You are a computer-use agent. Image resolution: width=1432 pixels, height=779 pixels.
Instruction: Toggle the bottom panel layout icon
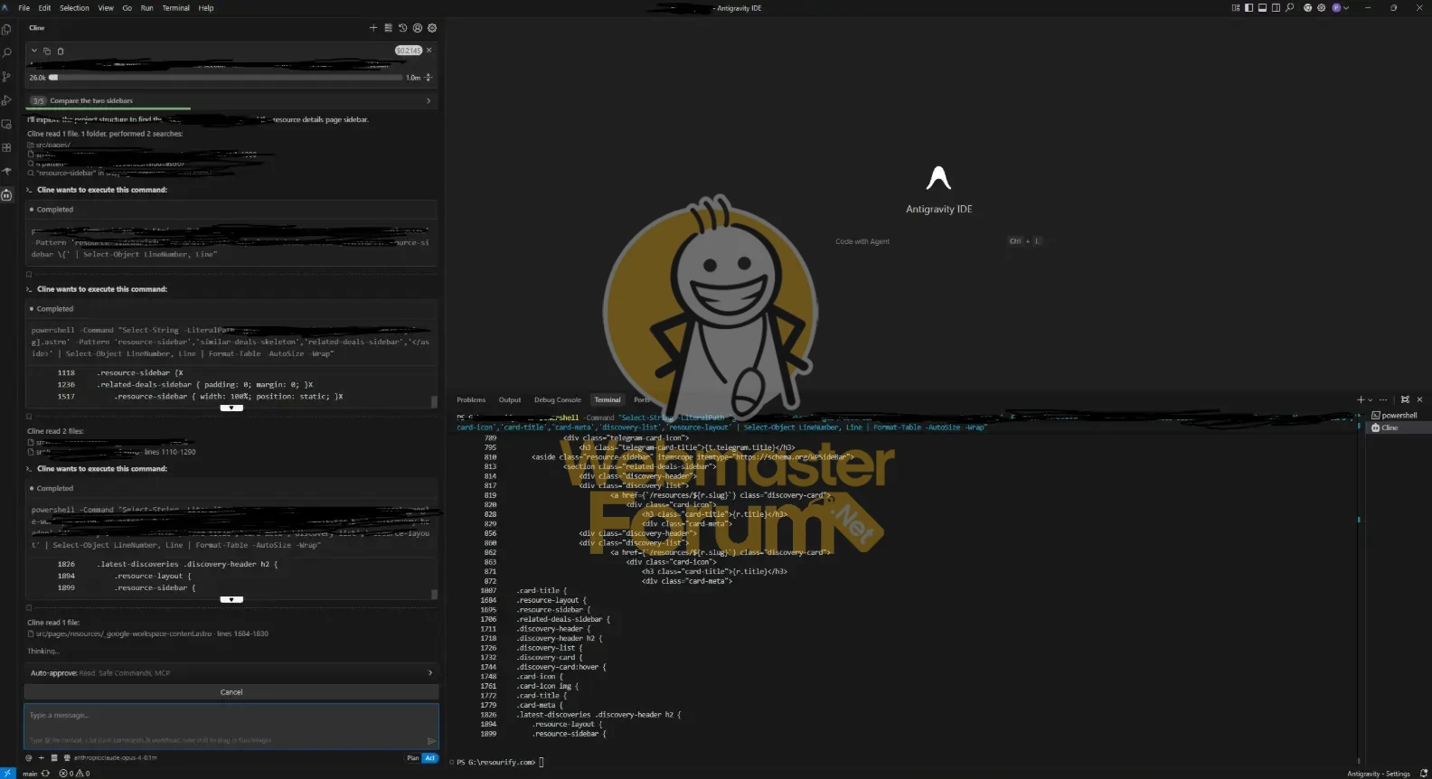1263,8
